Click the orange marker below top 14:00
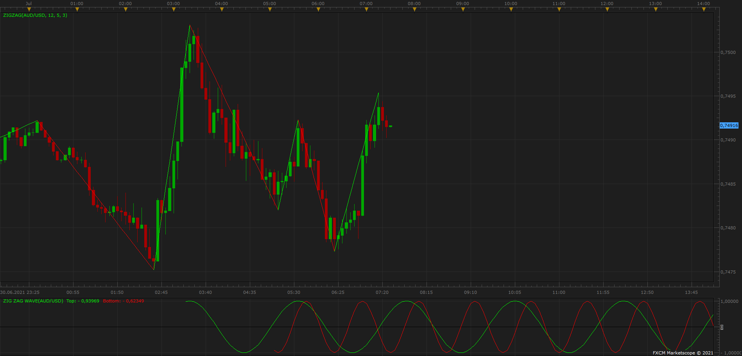742x356 pixels. pyautogui.click(x=704, y=9)
